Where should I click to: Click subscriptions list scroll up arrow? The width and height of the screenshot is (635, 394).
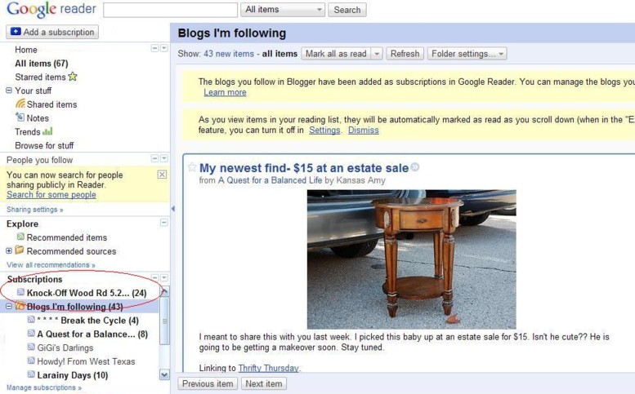pos(164,292)
